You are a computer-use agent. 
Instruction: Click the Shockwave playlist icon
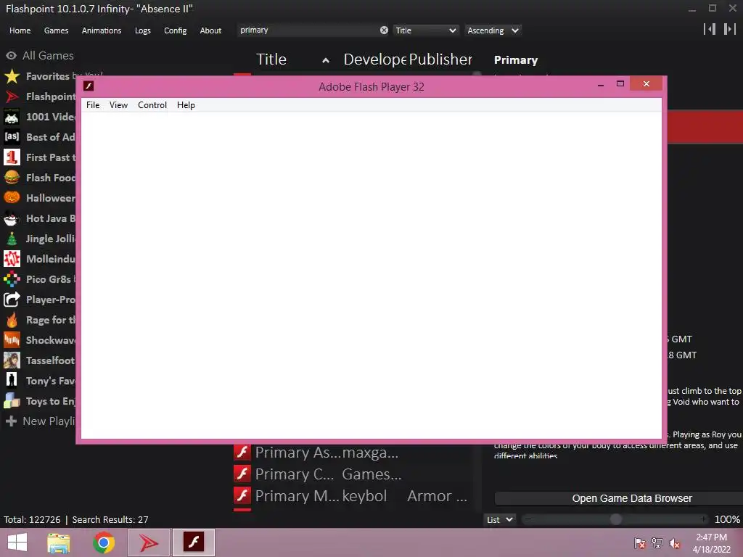coord(12,340)
